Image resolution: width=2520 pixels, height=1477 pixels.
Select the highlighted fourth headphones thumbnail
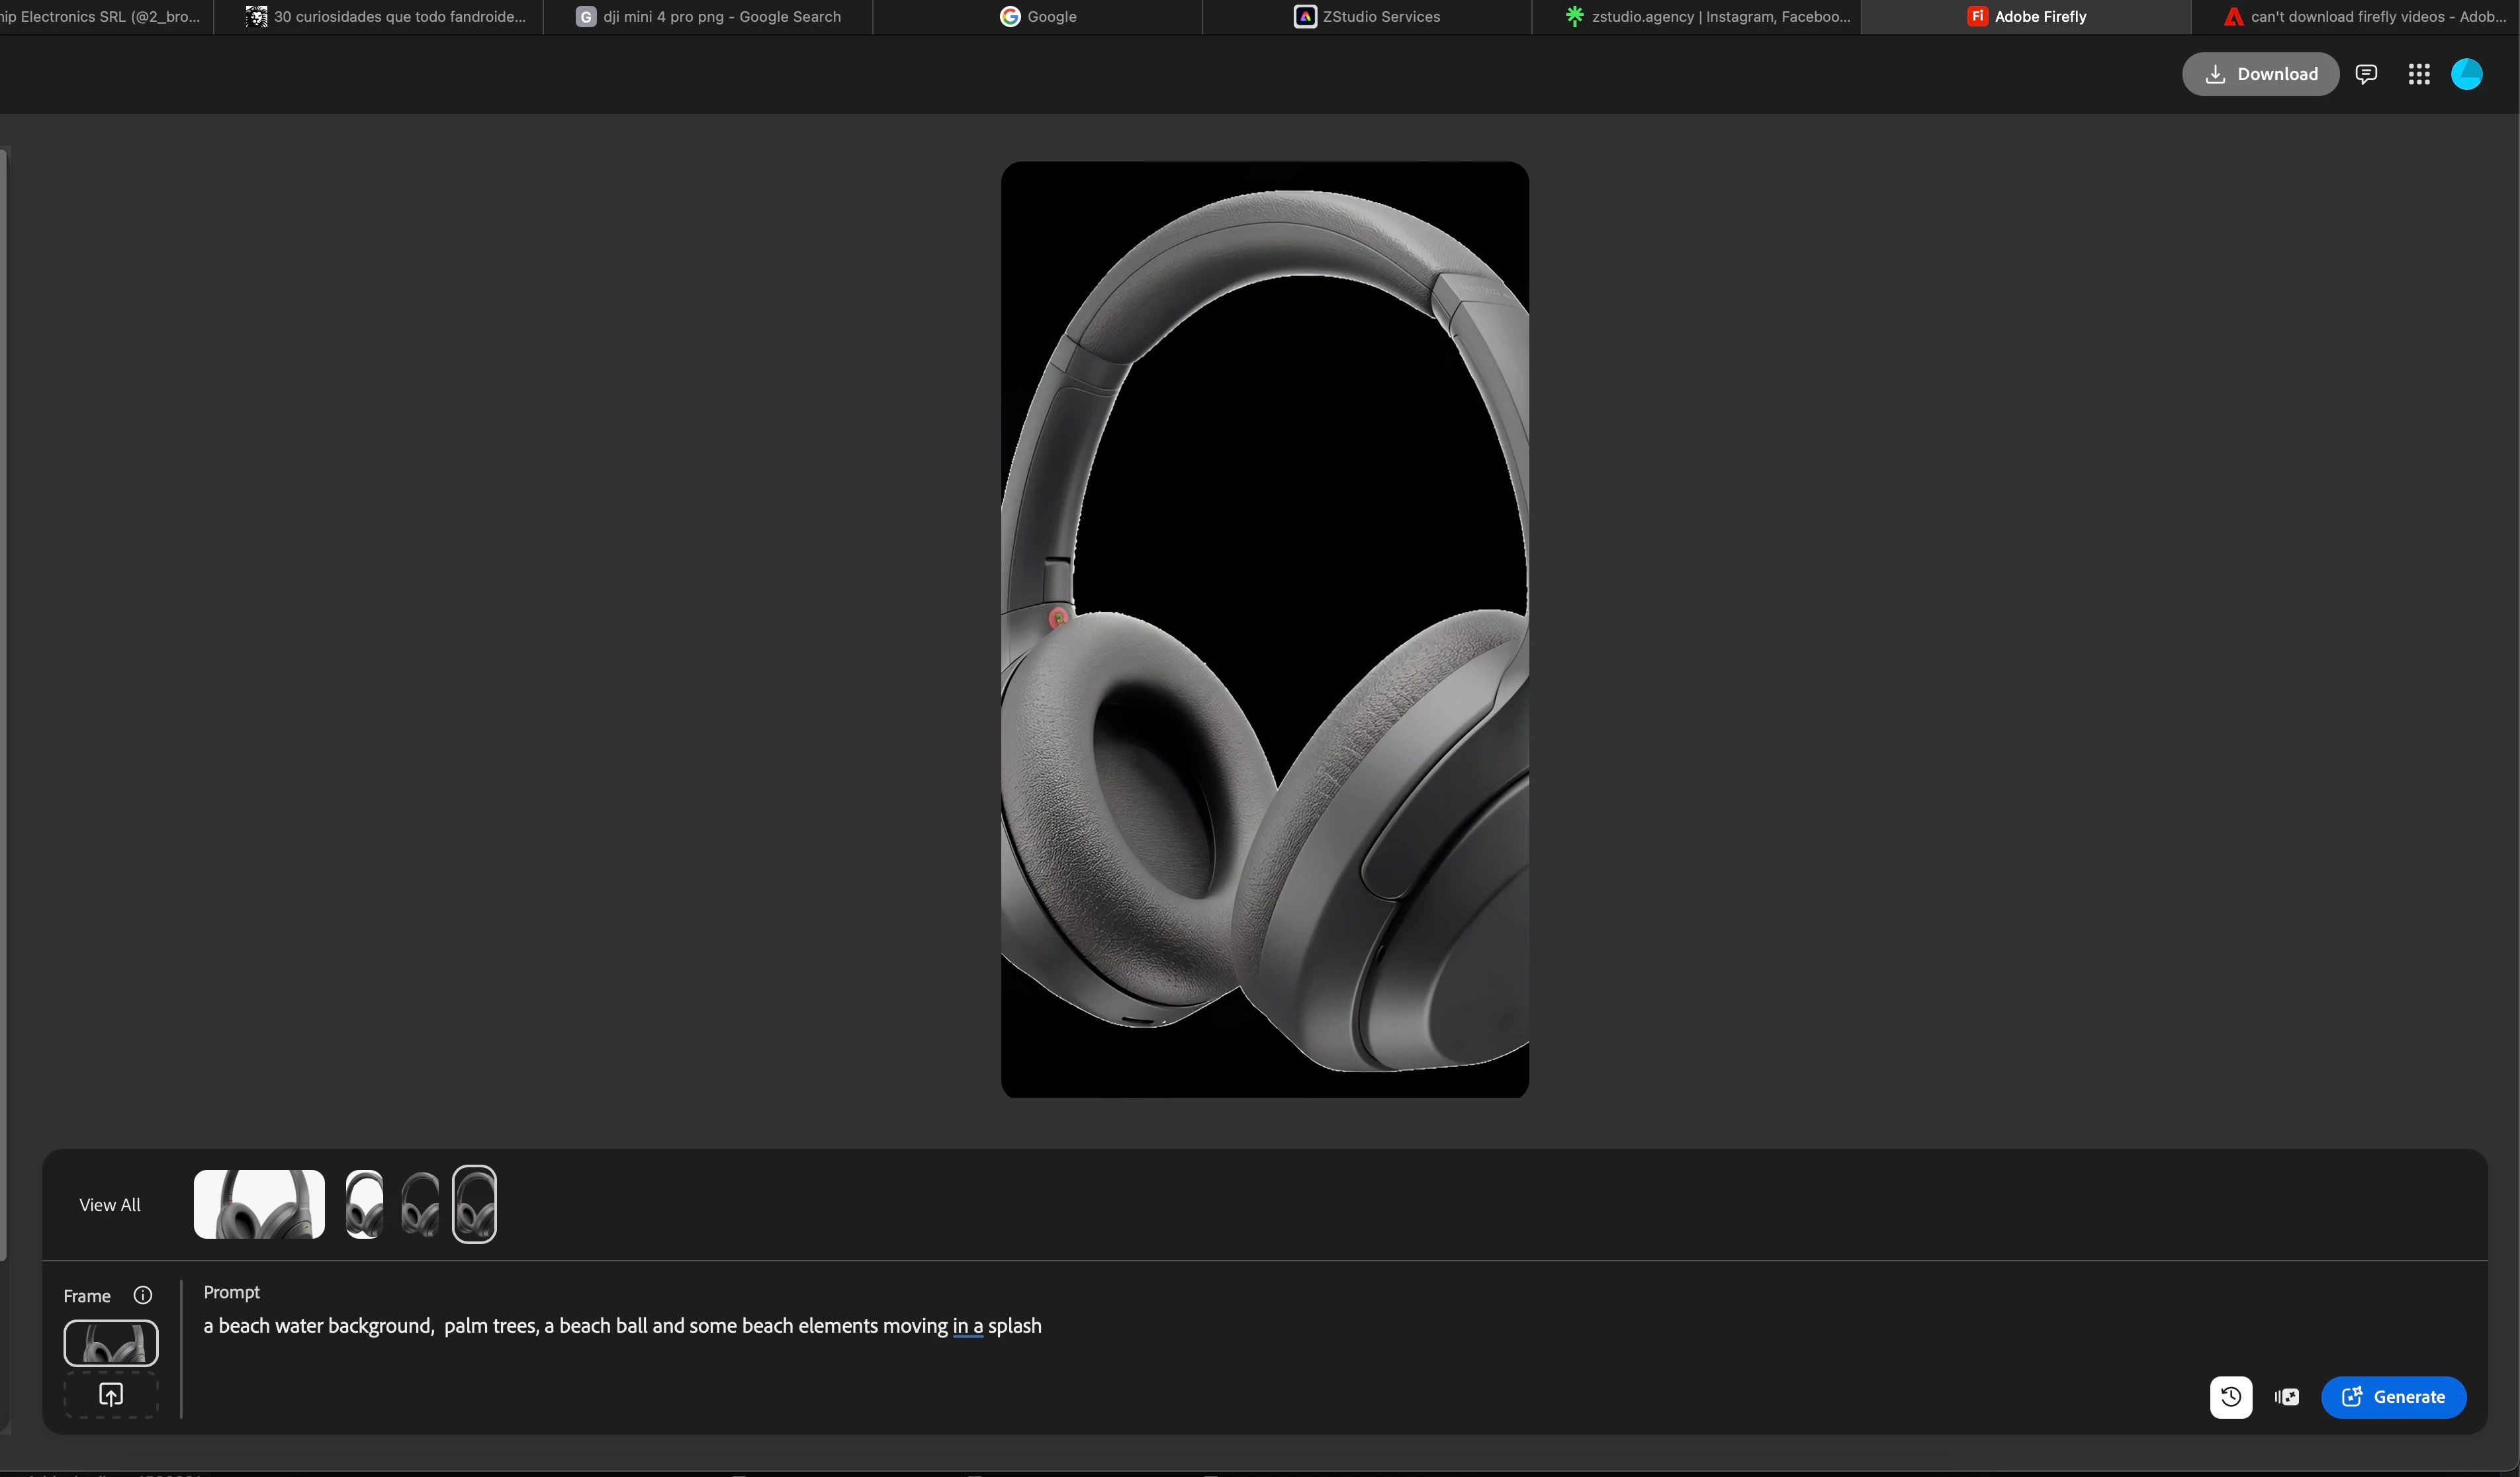tap(474, 1204)
